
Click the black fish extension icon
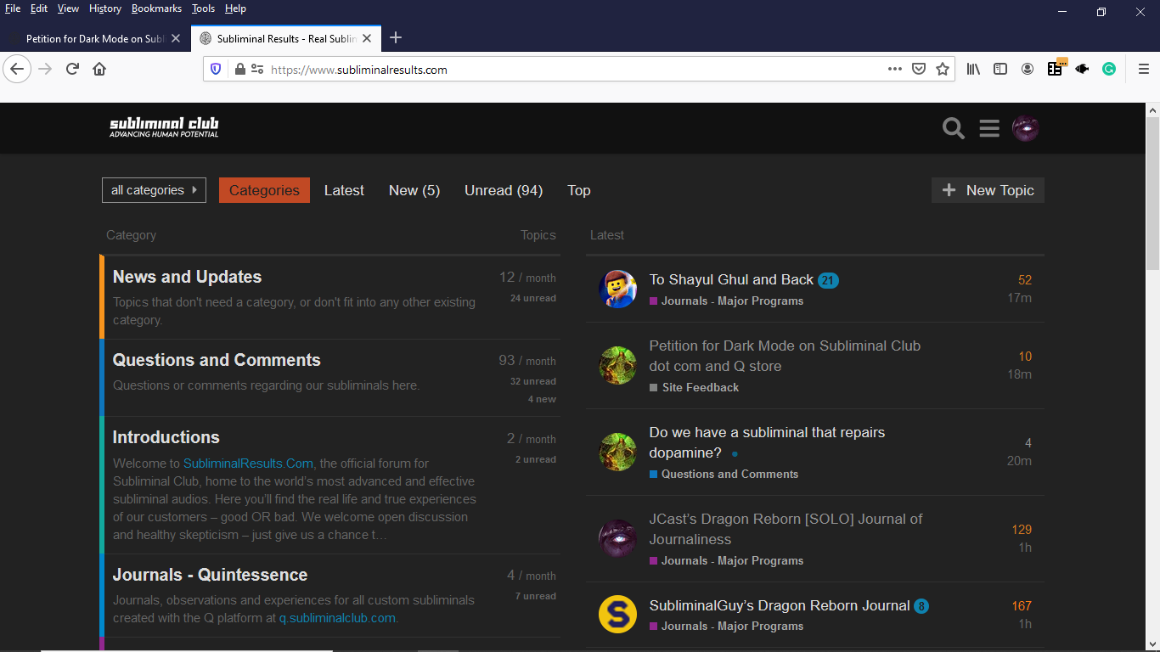tap(1082, 69)
